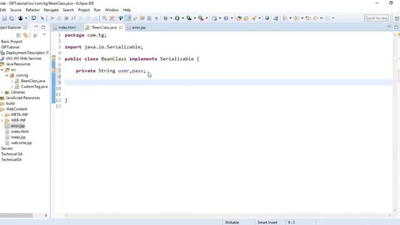Click the Suspend debug icon
The height and width of the screenshot is (225, 400).
tap(59, 18)
